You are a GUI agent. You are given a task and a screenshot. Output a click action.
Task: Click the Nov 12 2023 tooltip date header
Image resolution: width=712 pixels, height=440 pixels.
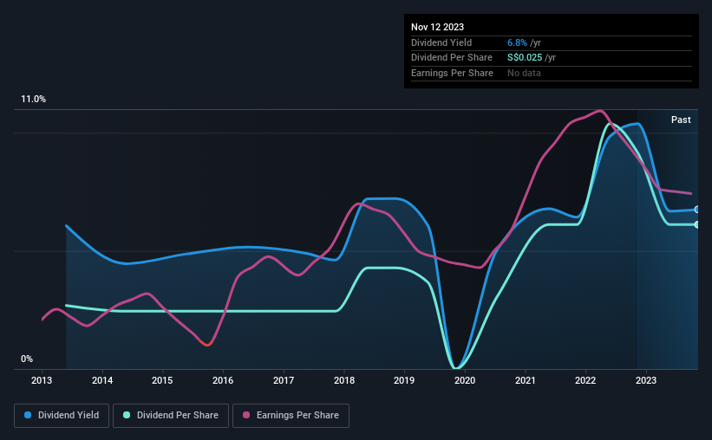437,27
